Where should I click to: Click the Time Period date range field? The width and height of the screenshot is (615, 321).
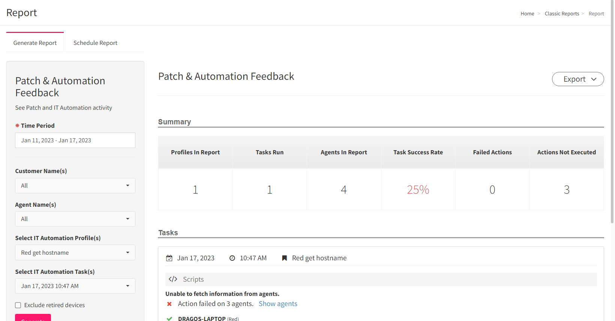tap(75, 140)
